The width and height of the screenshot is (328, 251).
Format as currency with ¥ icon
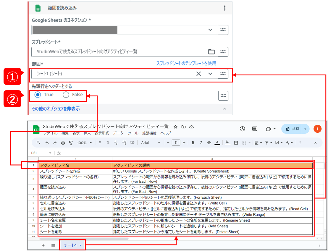point(100,143)
